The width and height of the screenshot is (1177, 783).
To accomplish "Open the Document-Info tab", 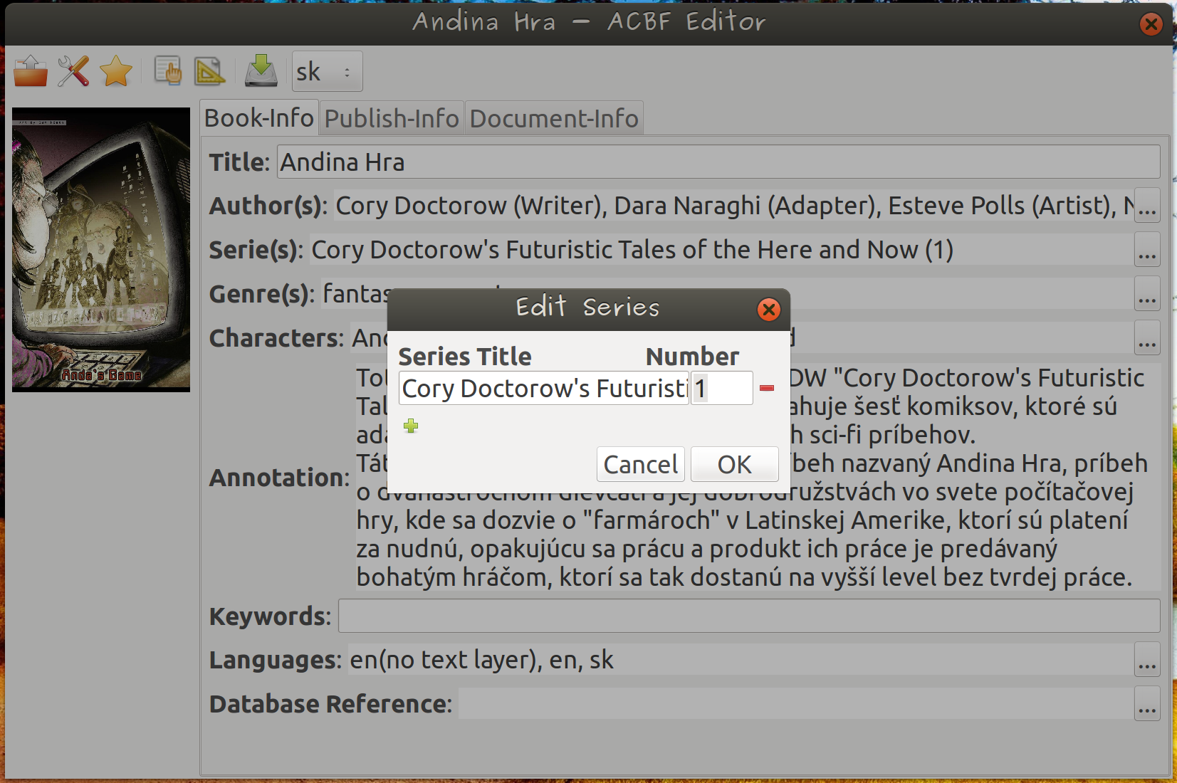I will [554, 118].
